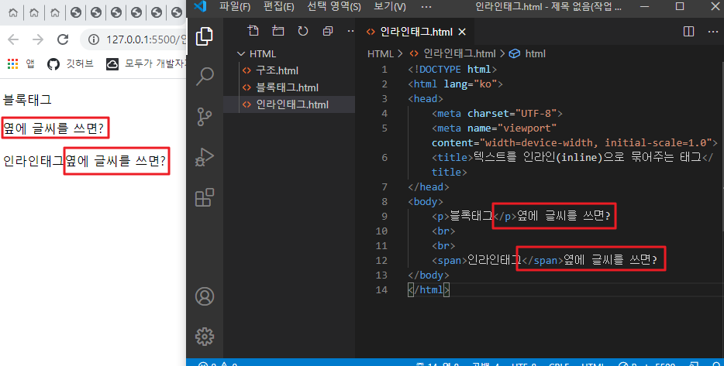Show hidden menu items via ellipsis
Screen dimensions: 724x366
[x=426, y=6]
